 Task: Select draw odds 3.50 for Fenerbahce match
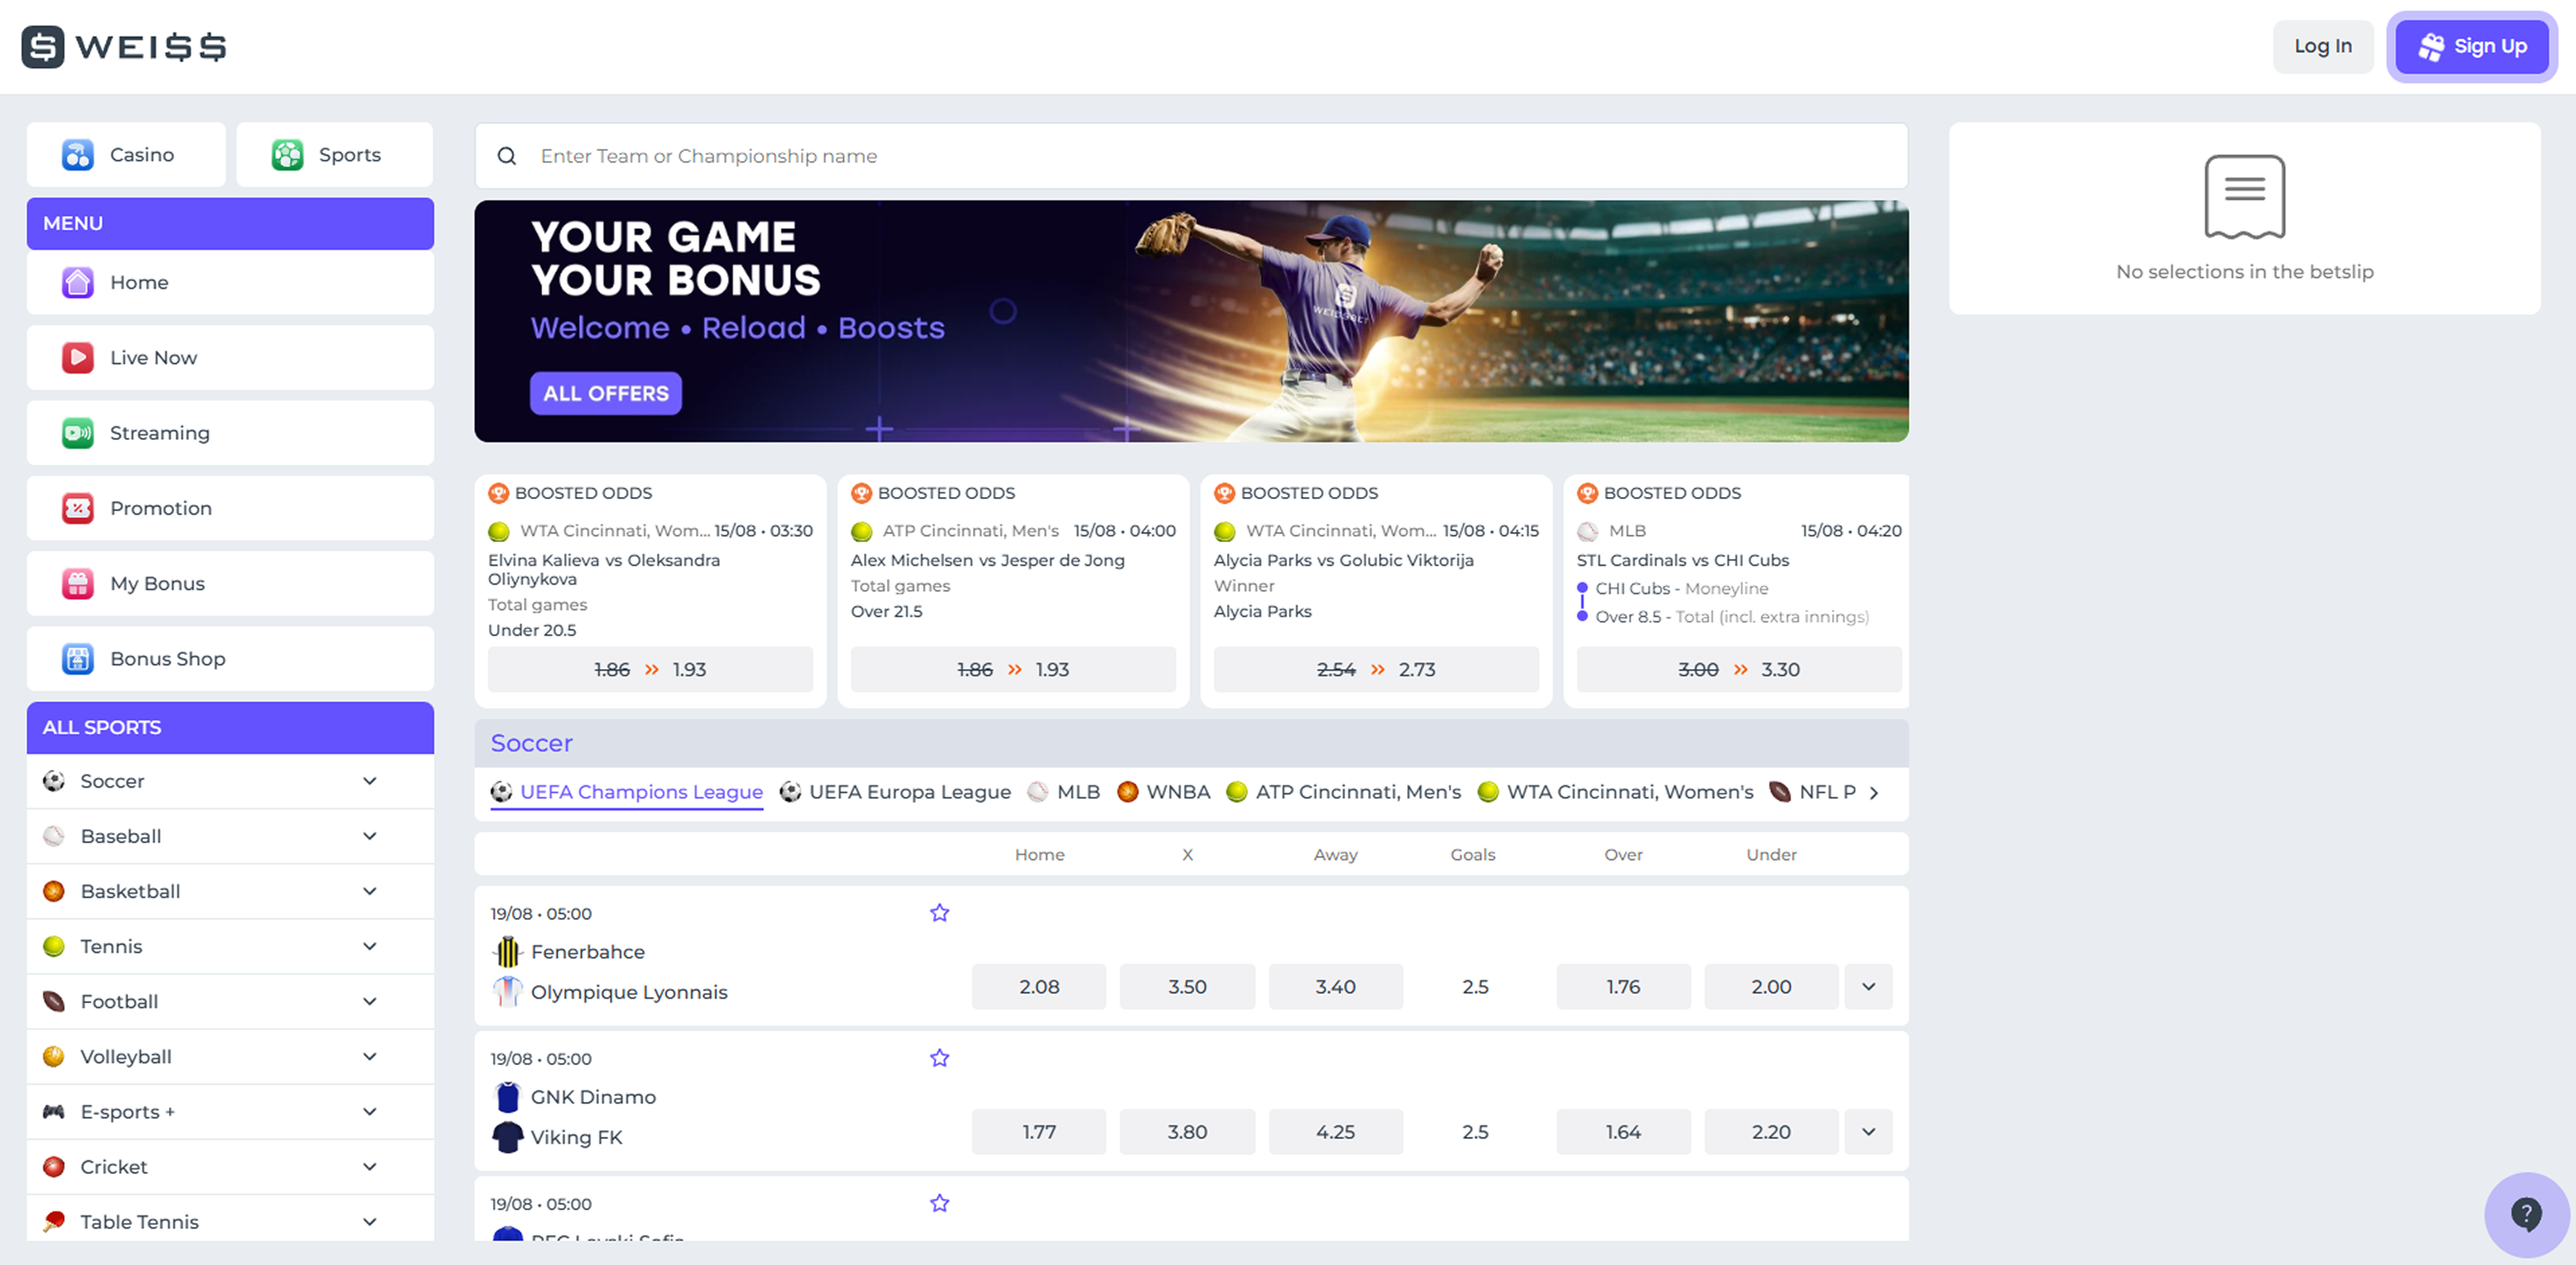click(x=1187, y=987)
